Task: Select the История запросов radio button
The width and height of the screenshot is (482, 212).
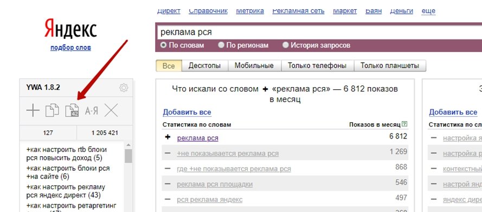Action: (286, 45)
